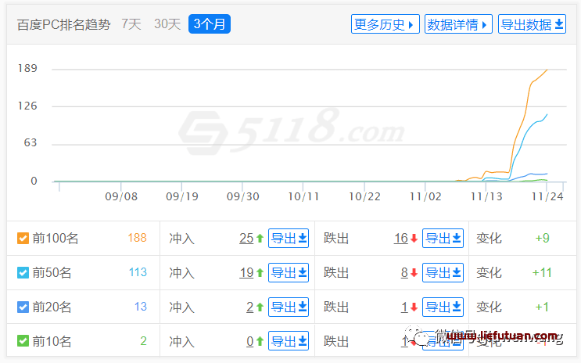Image resolution: width=581 pixels, height=363 pixels.
Task: Click the red down arrow in 前20名 row
Action: click(414, 307)
